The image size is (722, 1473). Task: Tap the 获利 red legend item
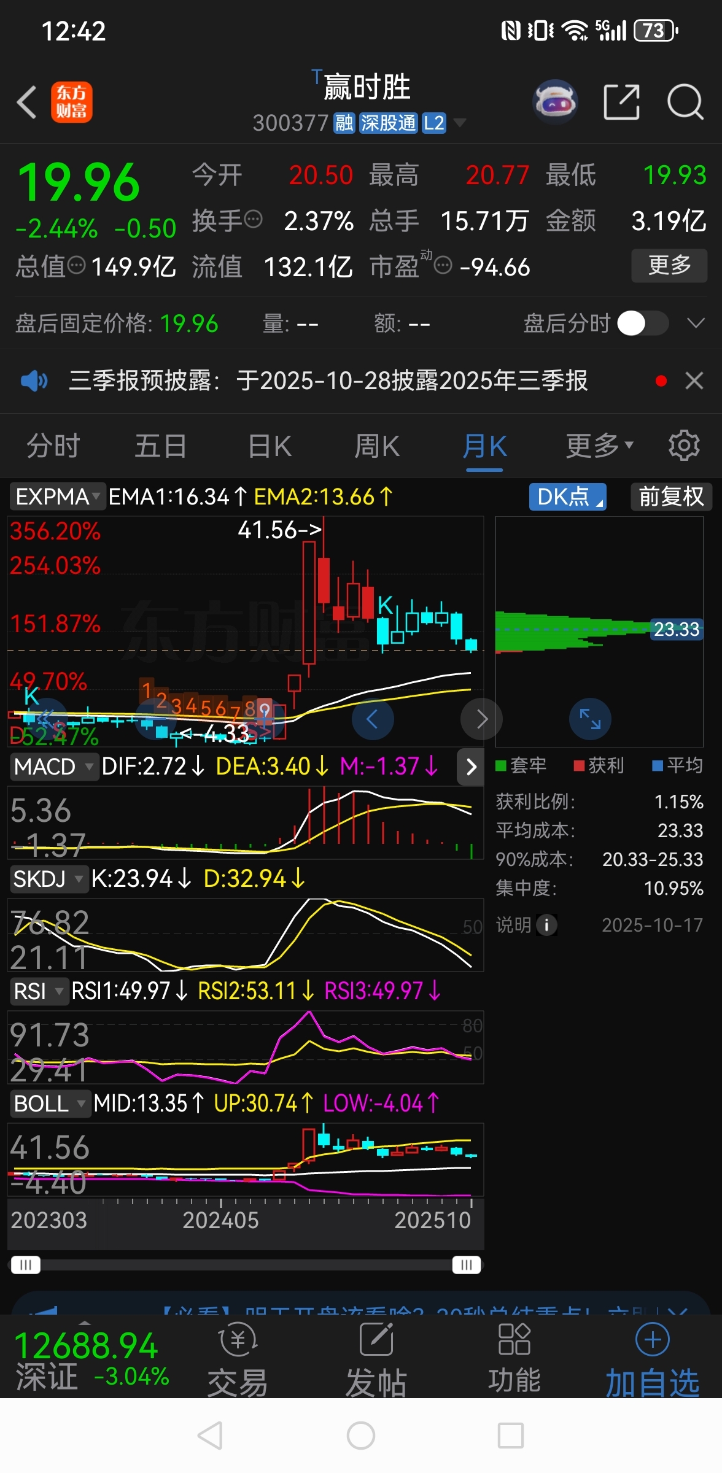point(599,765)
